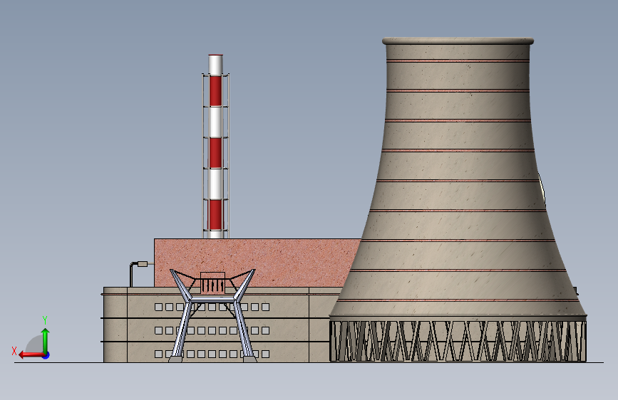Click the red X axis arrow of the triad

[x=31, y=355]
